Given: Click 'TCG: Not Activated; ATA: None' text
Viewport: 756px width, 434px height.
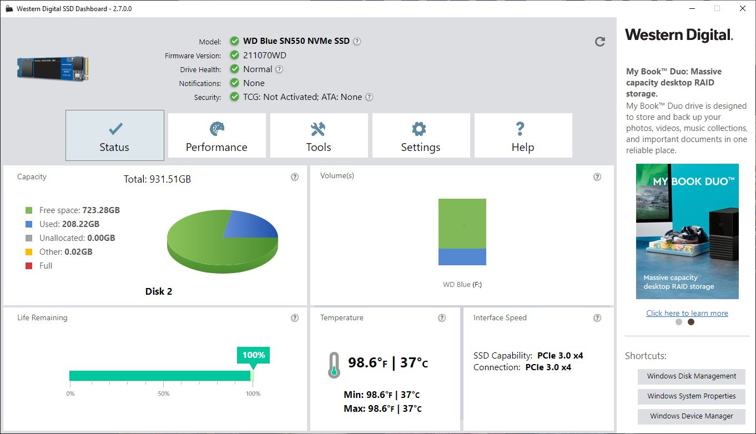Looking at the screenshot, I should click(303, 97).
